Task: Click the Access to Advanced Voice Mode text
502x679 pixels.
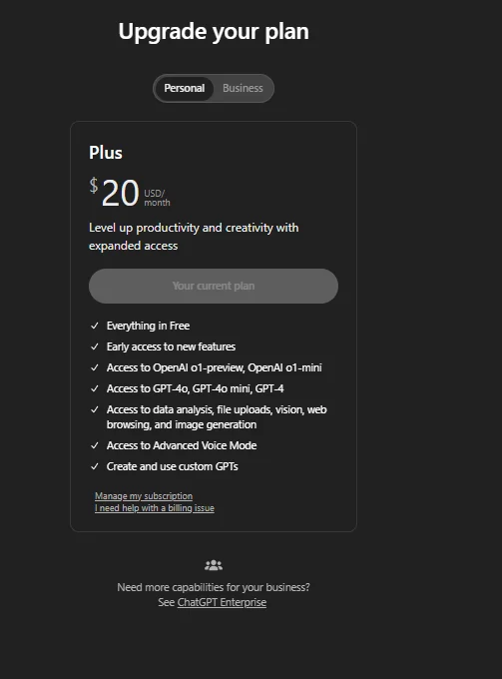Action: point(182,445)
